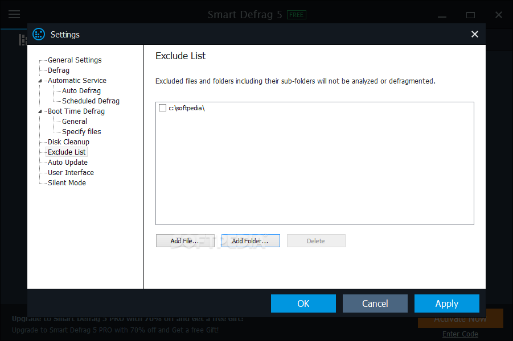Select Boot Time Defrag tree item
Image resolution: width=513 pixels, height=341 pixels.
tap(76, 111)
